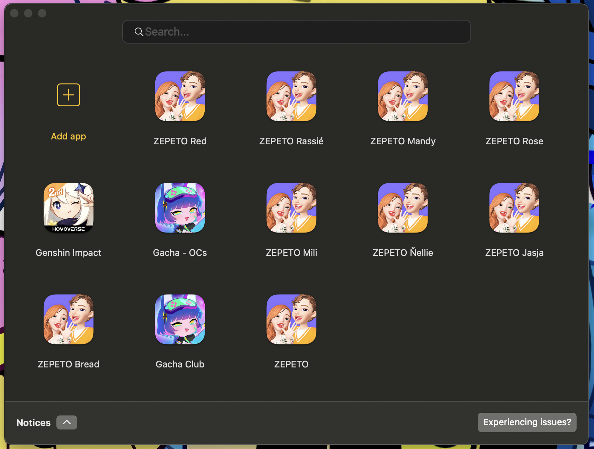Open ZEPETO Bread
Viewport: 594px width, 449px height.
68,319
